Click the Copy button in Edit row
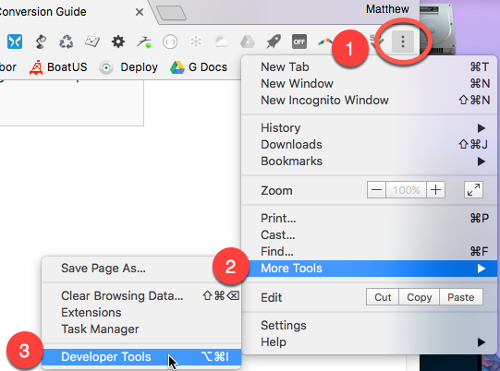Image resolution: width=500 pixels, height=371 pixels. 420,297
